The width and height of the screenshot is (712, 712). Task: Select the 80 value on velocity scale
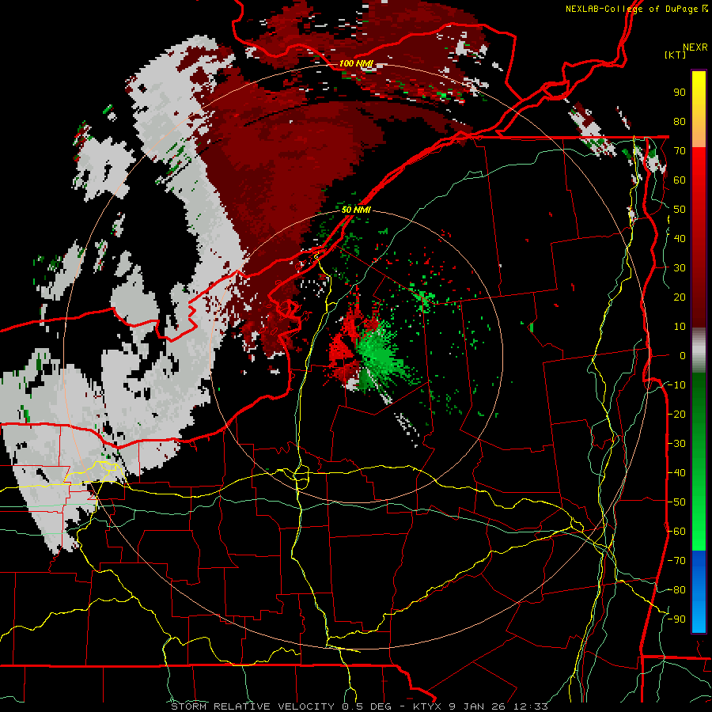tap(680, 121)
